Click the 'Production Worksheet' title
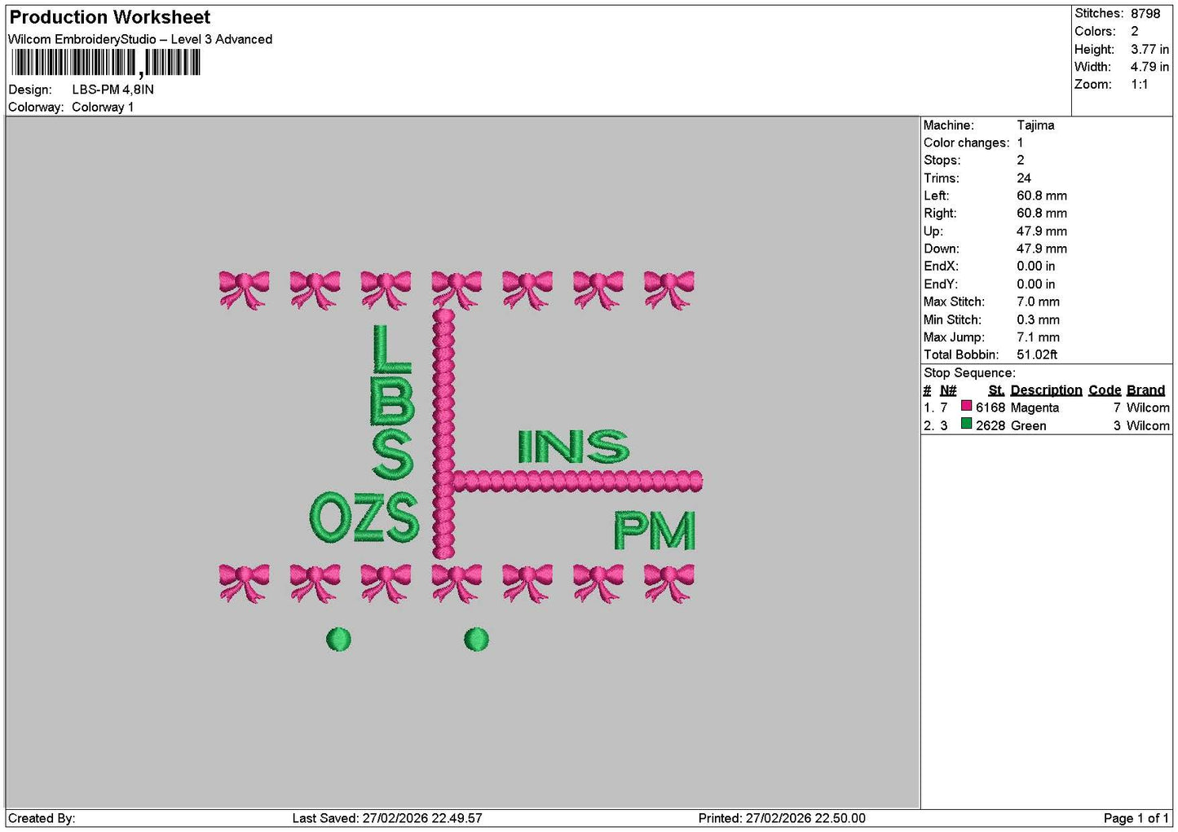1178x832 pixels. tap(109, 17)
